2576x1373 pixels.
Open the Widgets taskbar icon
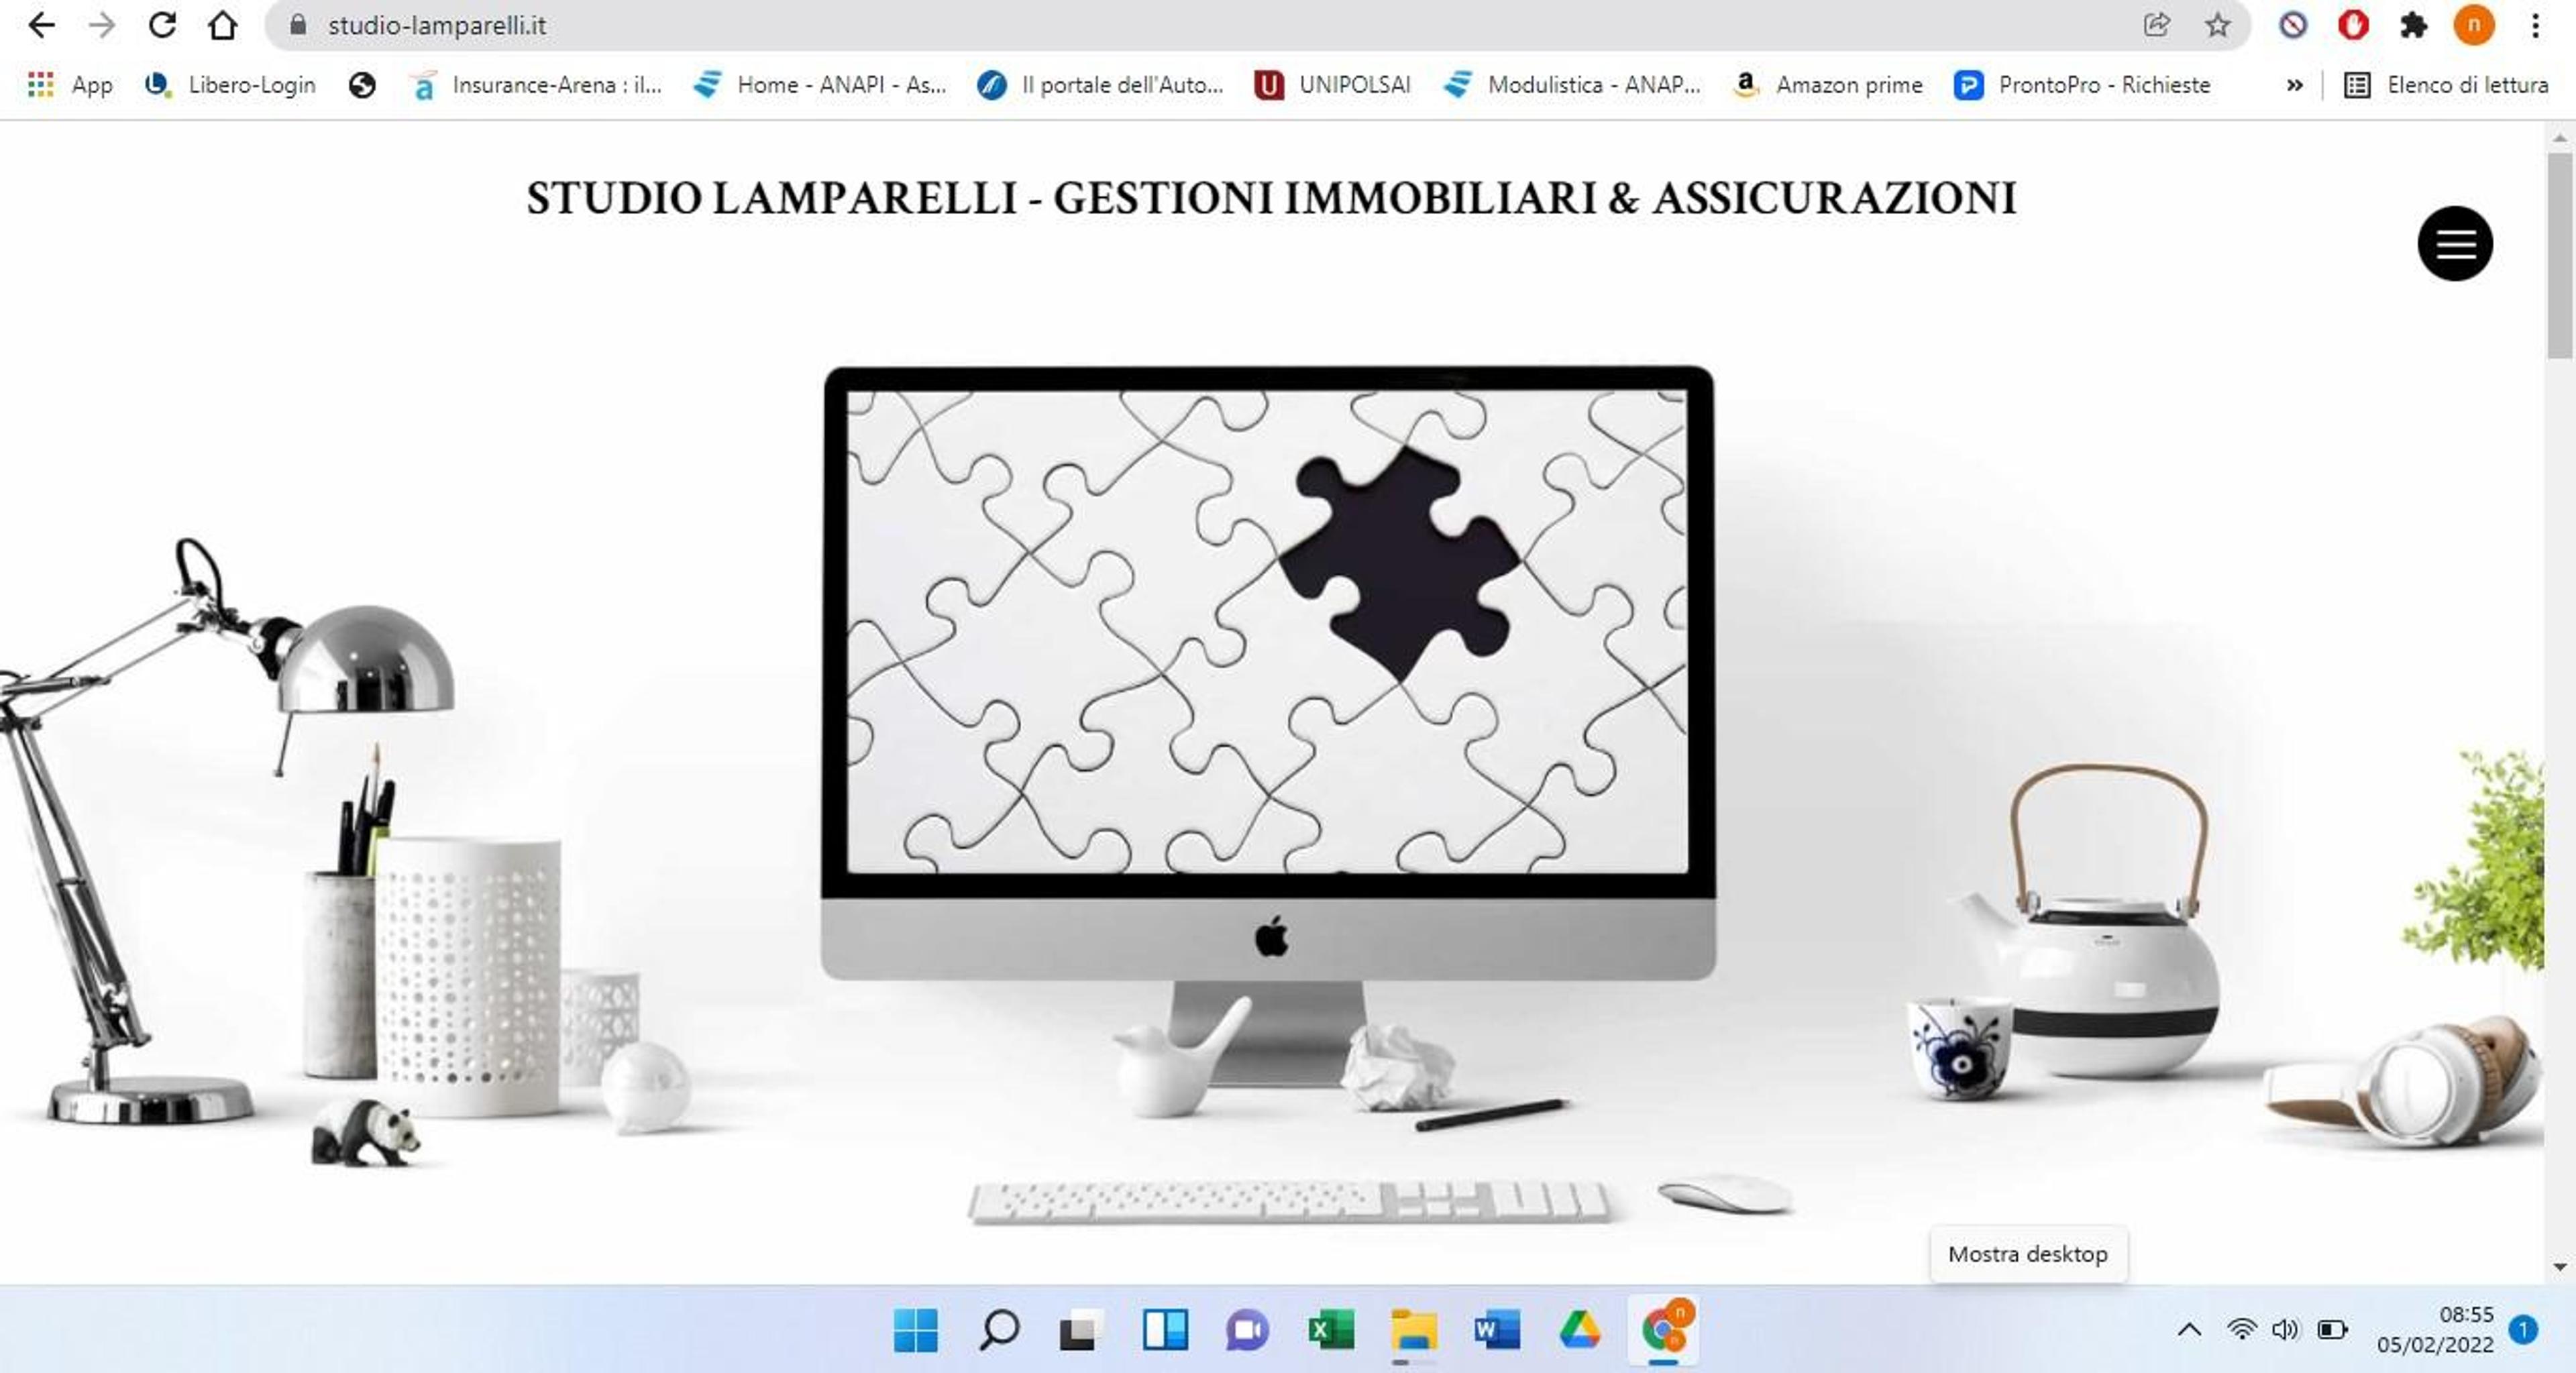tap(1165, 1330)
